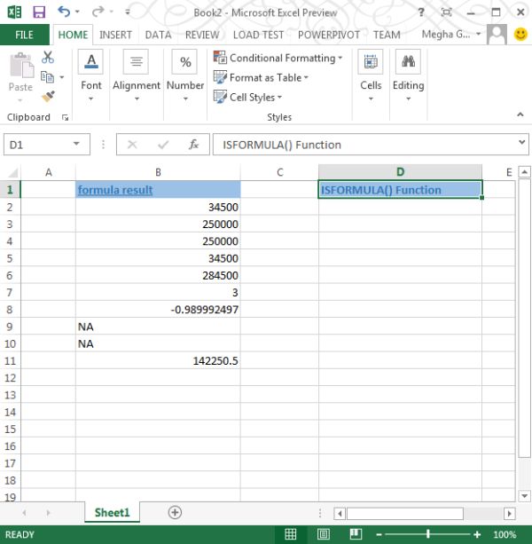The image size is (532, 544).
Task: Open the FILE tab
Action: pos(24,35)
